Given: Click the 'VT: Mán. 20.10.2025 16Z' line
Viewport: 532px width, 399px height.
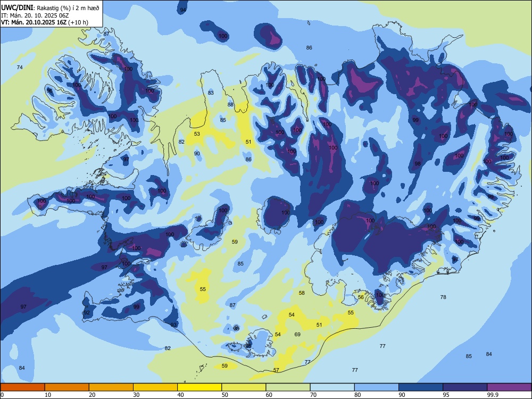Looking at the screenshot, I should [x=34, y=22].
